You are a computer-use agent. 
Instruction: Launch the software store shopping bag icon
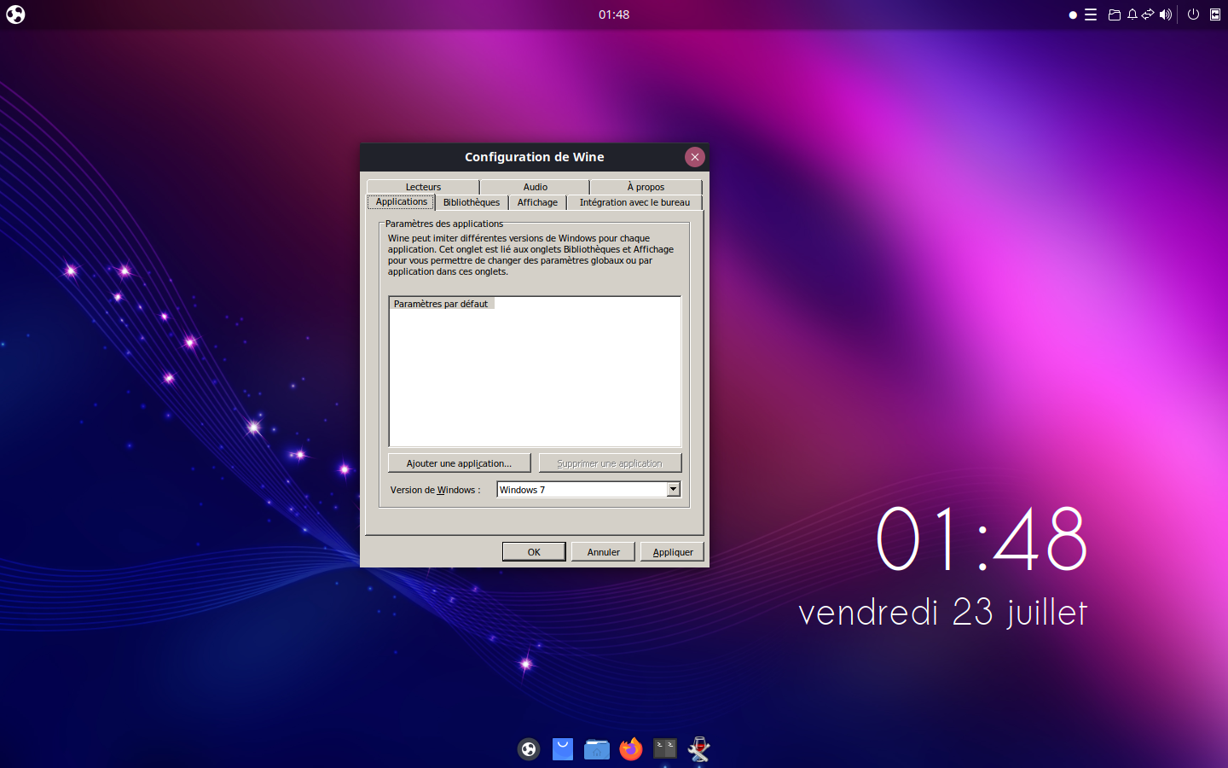[563, 749]
